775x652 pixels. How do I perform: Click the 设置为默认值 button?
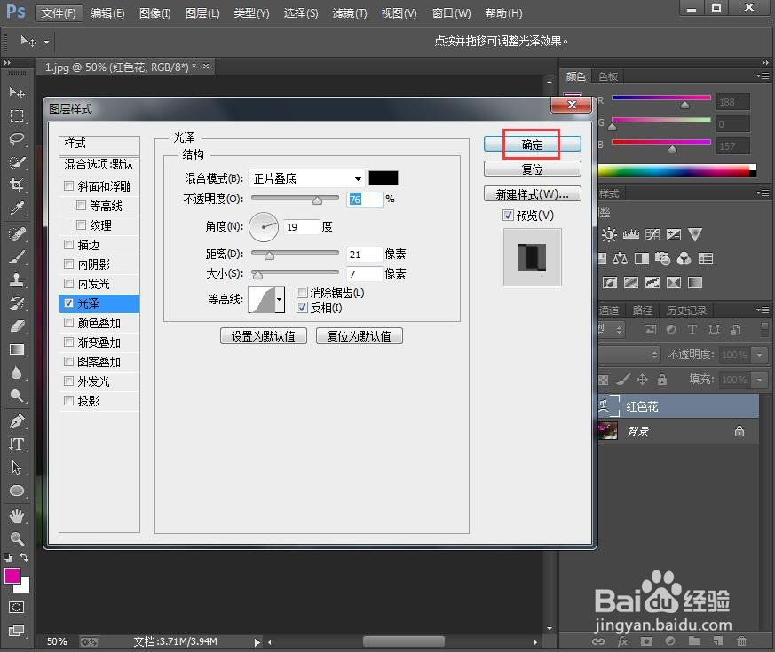264,336
